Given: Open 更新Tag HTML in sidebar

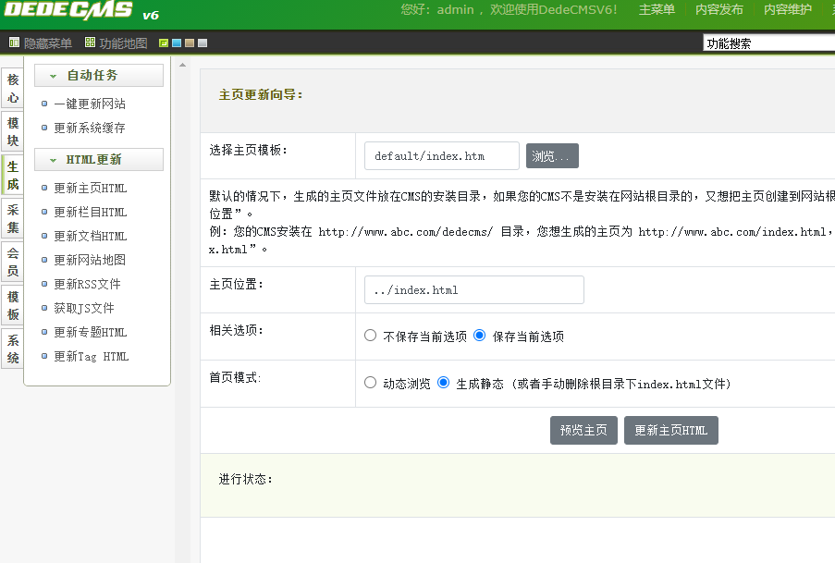Looking at the screenshot, I should pyautogui.click(x=91, y=356).
